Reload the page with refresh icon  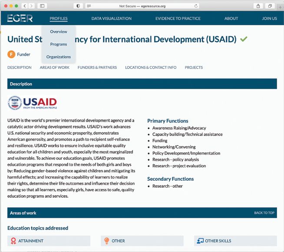196,6
